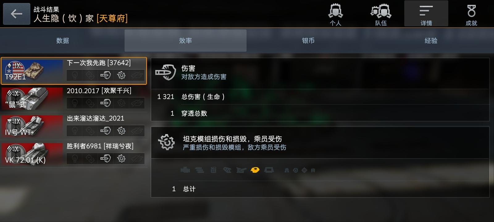This screenshot has height=222, width=494.
Task: Open the 银币 credits tab
Action: click(308, 41)
